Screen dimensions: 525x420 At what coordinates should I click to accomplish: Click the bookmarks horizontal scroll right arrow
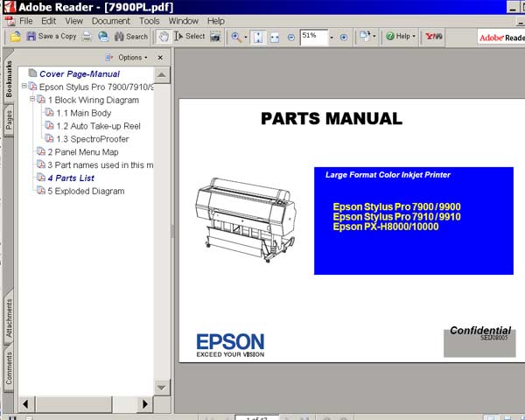click(x=144, y=404)
